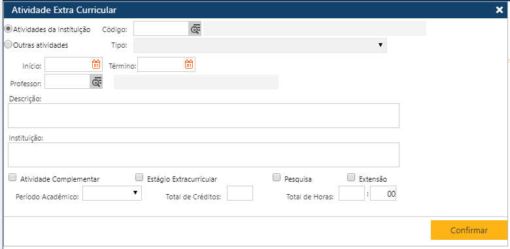510x249 pixels.
Task: Click the Confirmar button
Action: pos(469,230)
